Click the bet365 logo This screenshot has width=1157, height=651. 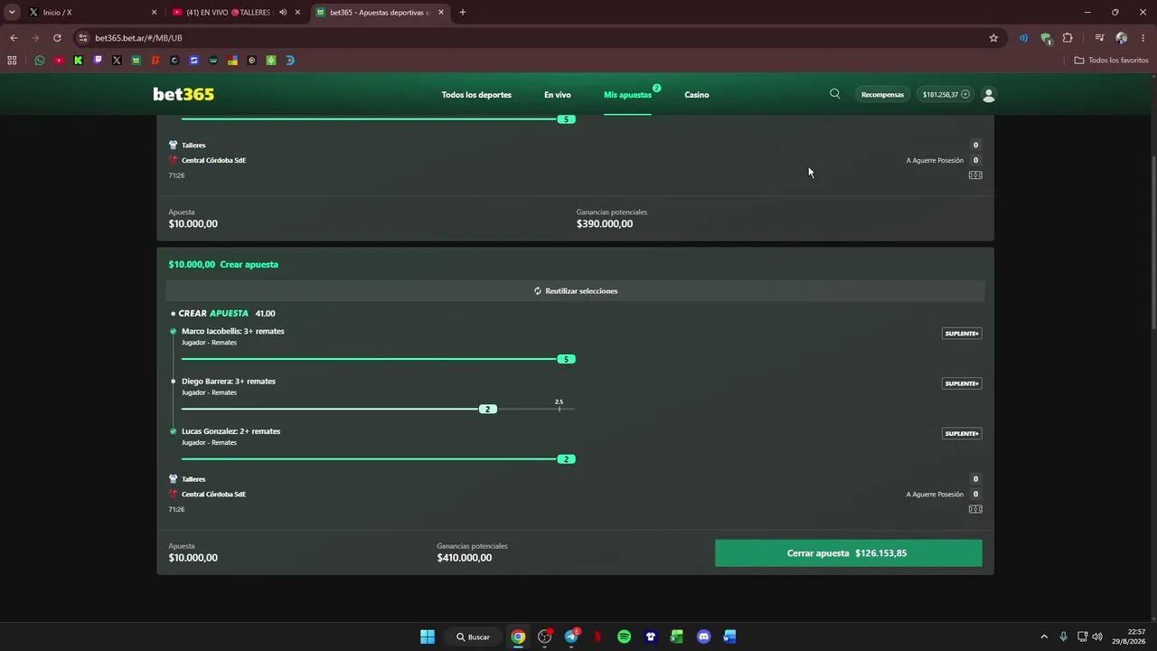(x=183, y=95)
